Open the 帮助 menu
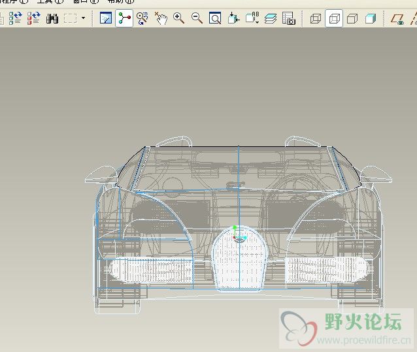The width and height of the screenshot is (417, 352). [x=121, y=1]
